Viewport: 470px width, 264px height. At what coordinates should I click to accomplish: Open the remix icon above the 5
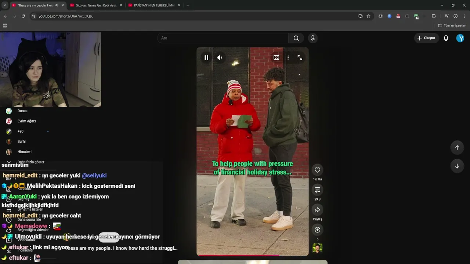coord(318,230)
